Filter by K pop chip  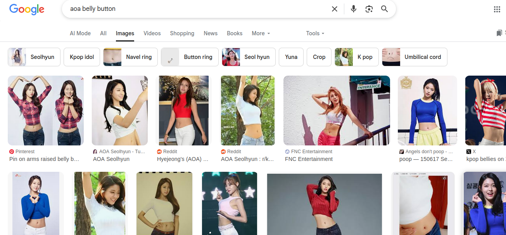(357, 57)
